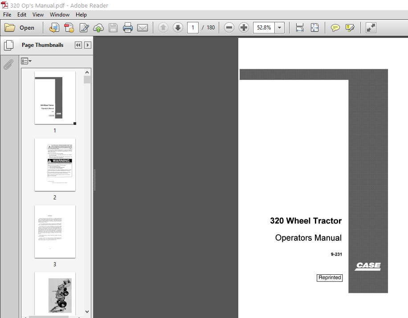Expand the thumbnails panel right arrow
This screenshot has width=408, height=318.
point(88,45)
